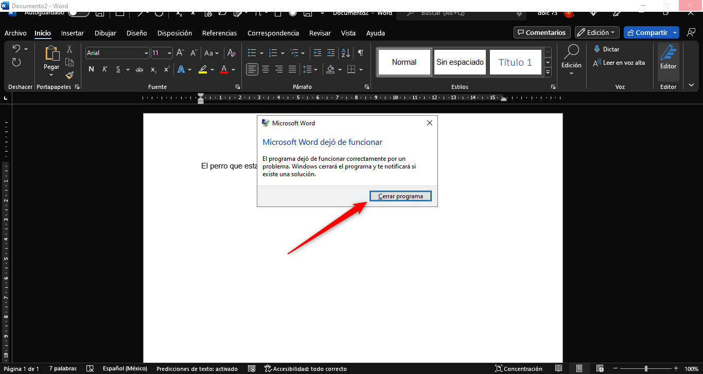Select the Format Painter brush icon
Image resolution: width=703 pixels, height=374 pixels.
[69, 75]
